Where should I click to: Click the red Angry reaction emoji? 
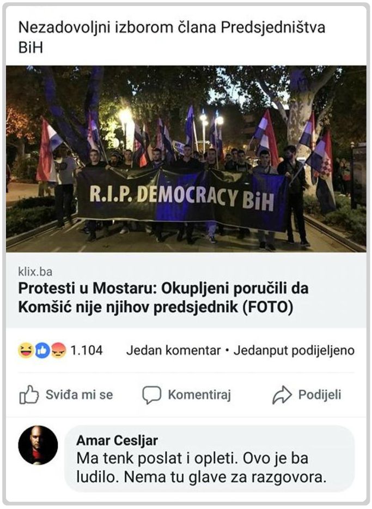coord(58,350)
